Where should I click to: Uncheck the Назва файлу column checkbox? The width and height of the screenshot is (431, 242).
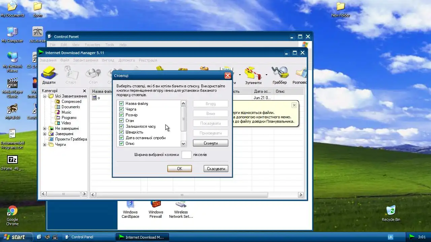(122, 104)
